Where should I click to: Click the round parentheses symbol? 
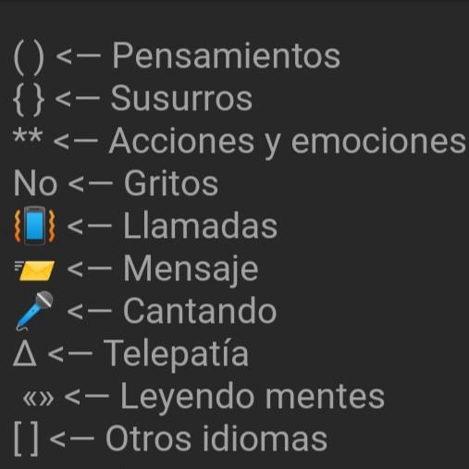[29, 59]
